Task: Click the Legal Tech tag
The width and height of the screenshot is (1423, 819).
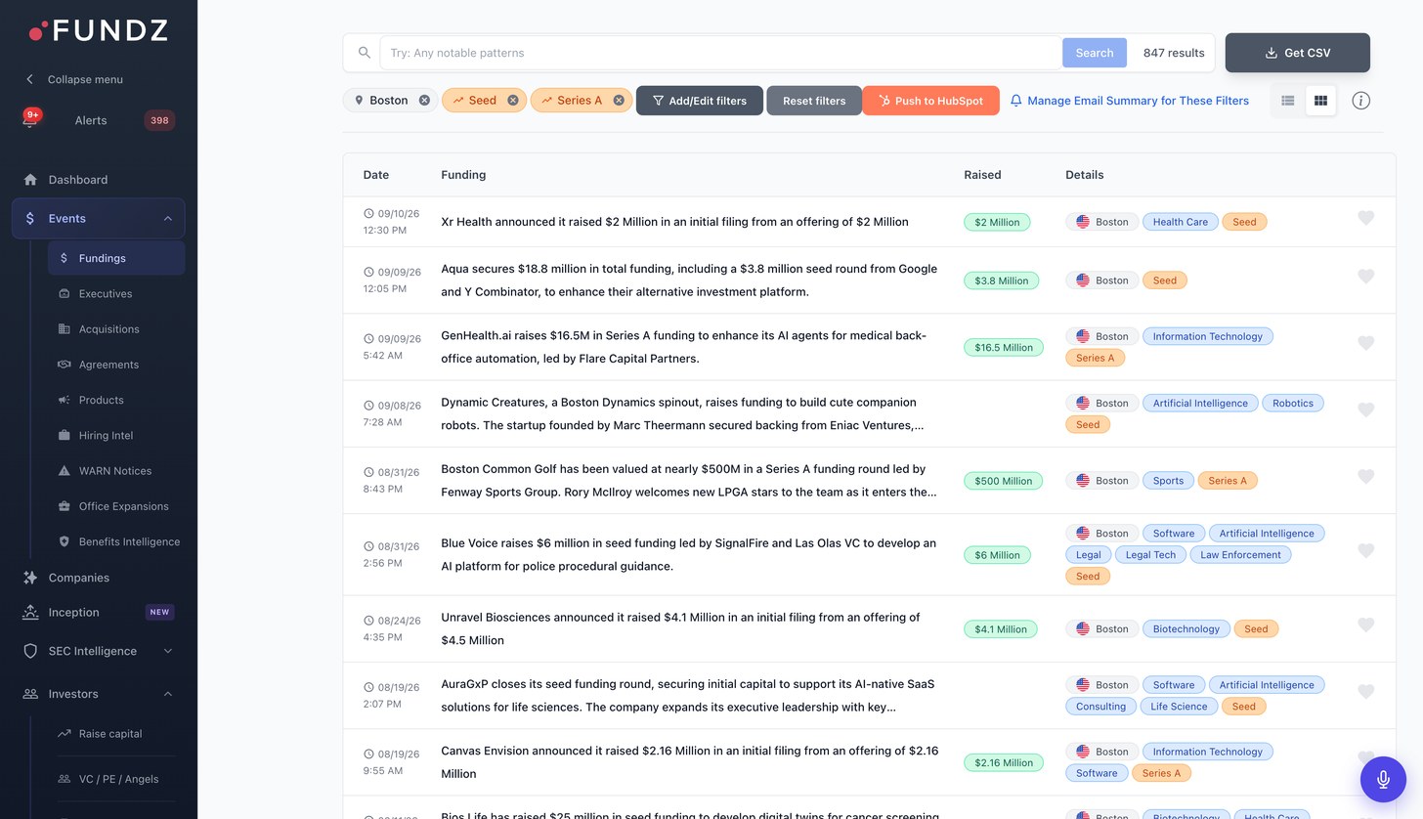Action: pyautogui.click(x=1150, y=555)
